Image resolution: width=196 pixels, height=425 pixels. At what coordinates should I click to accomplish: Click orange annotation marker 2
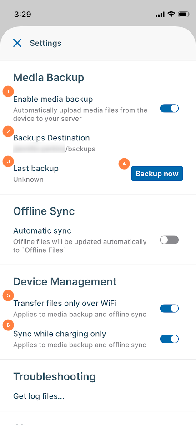[8, 132]
